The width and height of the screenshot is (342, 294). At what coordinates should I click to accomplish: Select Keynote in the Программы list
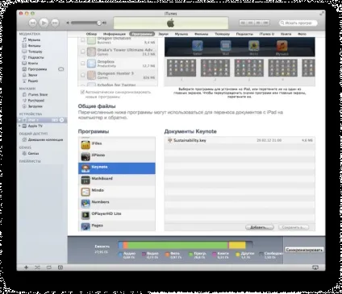click(x=117, y=168)
